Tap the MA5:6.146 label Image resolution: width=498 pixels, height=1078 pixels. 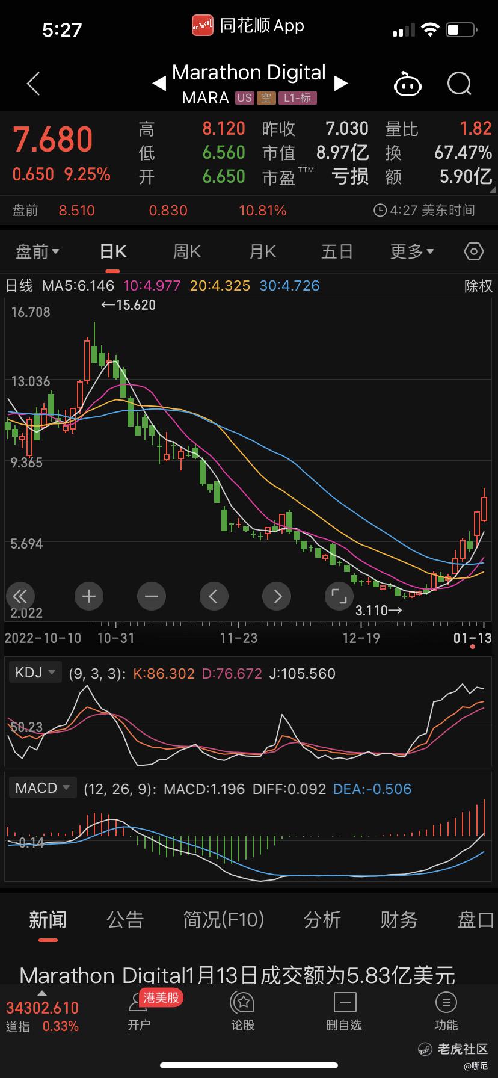click(x=78, y=286)
